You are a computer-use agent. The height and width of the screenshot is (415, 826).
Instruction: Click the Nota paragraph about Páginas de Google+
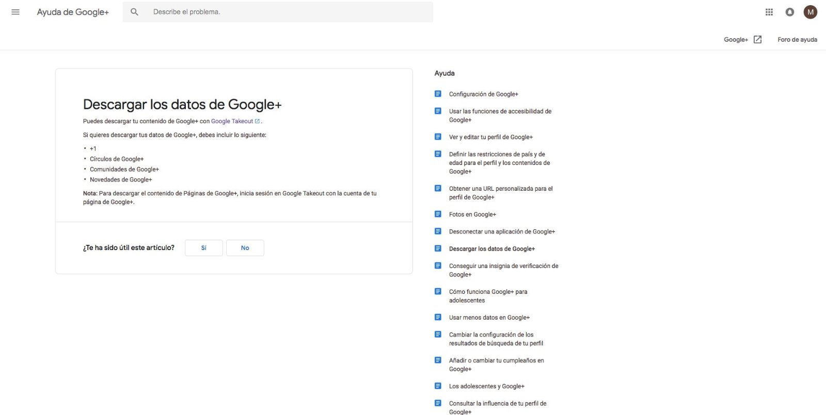coord(230,197)
